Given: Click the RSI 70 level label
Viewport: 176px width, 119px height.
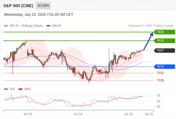Looking at the screenshot, I should coord(158,96).
